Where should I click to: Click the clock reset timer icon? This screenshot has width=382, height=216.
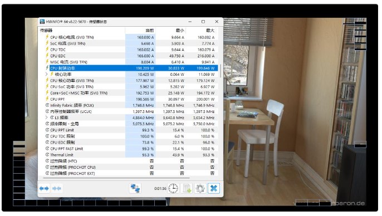(x=173, y=189)
